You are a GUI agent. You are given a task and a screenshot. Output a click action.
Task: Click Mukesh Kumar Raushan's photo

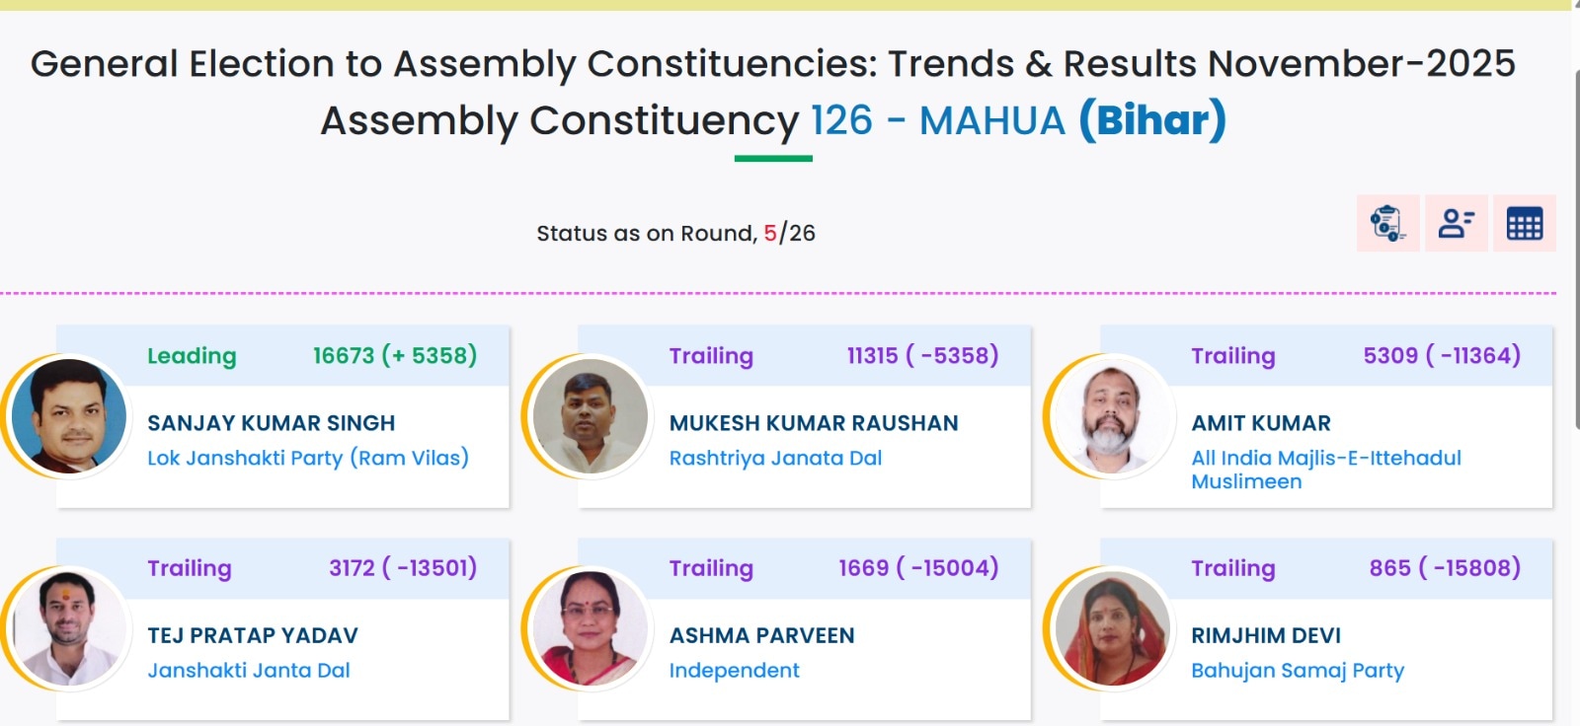pyautogui.click(x=591, y=416)
